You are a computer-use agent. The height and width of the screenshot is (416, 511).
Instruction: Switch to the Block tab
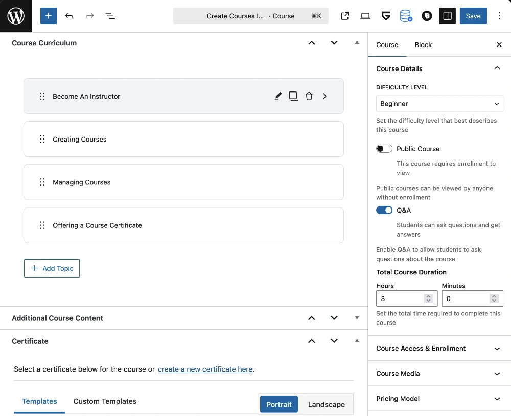click(x=423, y=45)
